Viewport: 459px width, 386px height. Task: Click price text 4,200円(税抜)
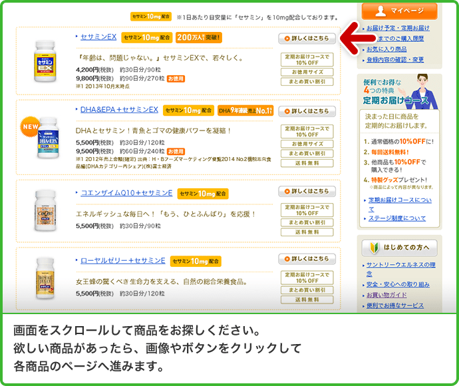tap(95, 70)
